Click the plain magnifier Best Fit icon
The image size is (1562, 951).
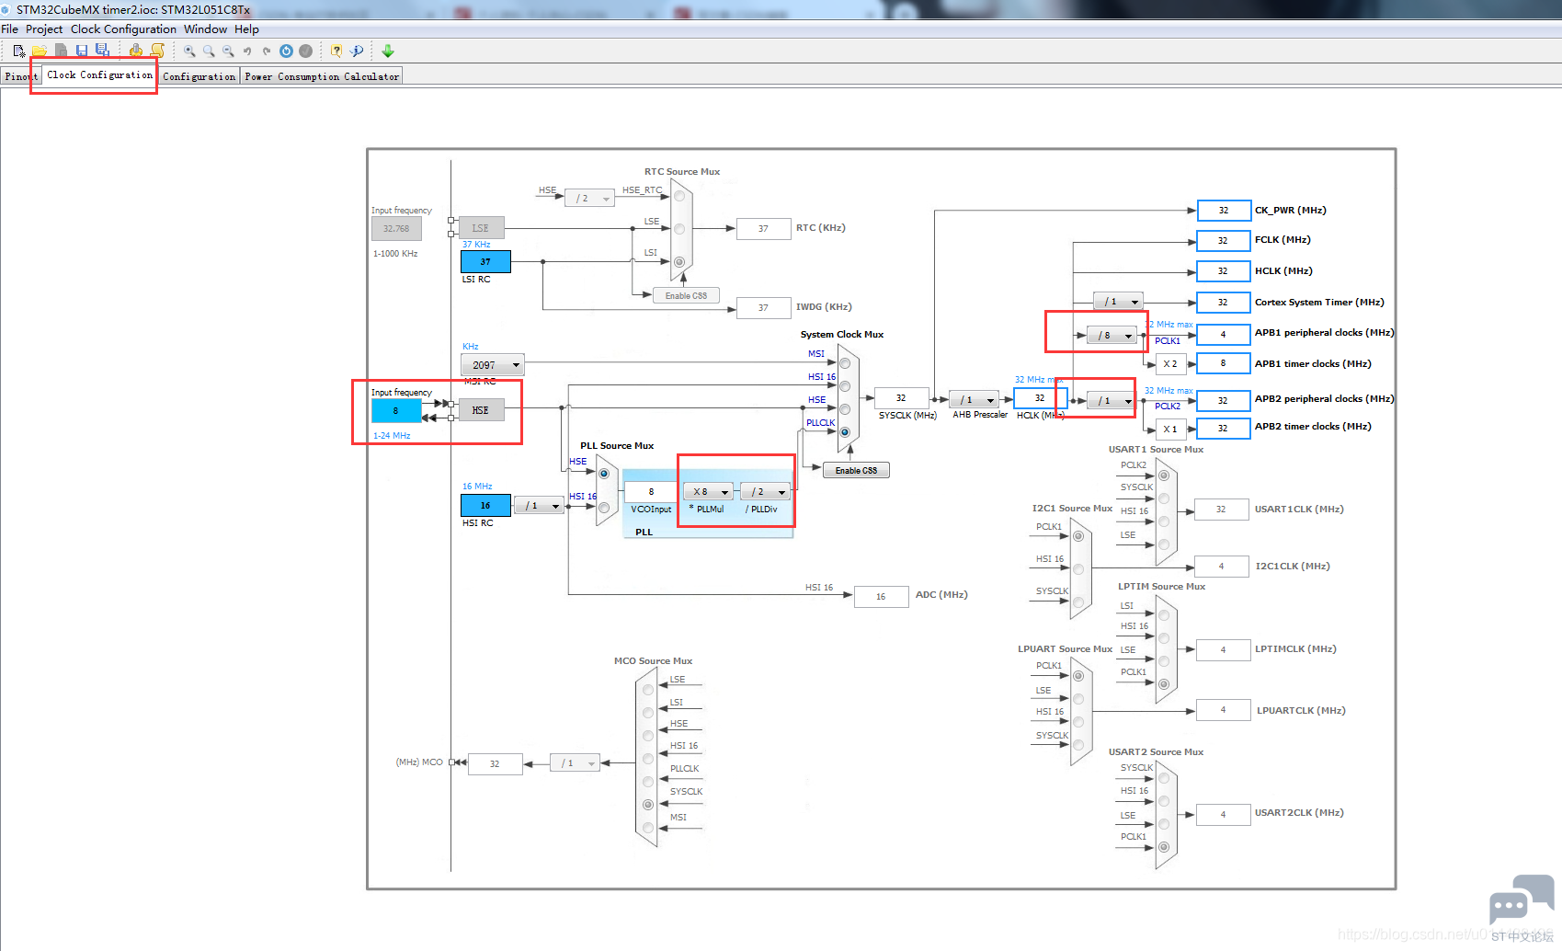pos(209,52)
